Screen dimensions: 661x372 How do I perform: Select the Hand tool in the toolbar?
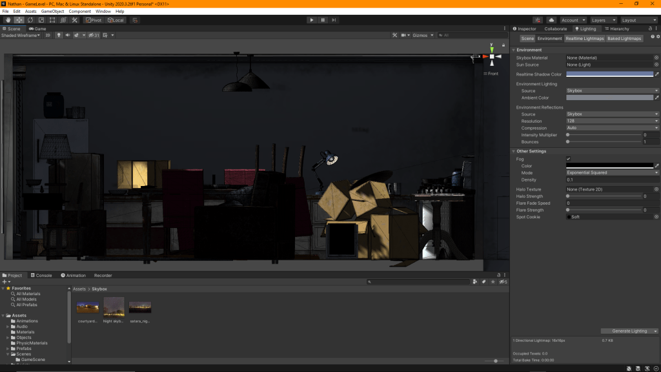click(x=8, y=20)
